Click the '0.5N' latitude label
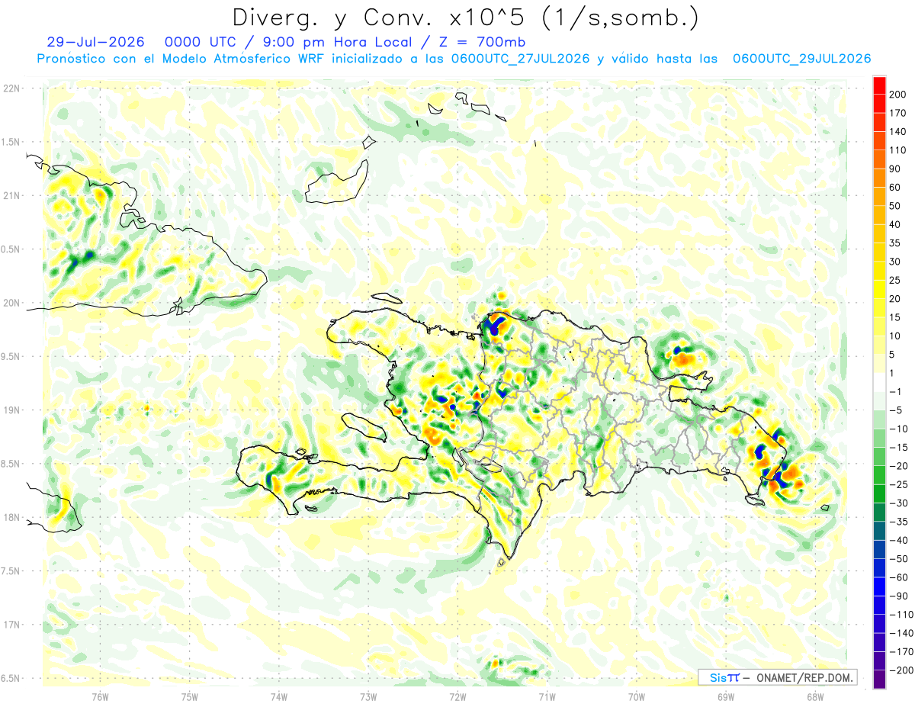 click(x=11, y=249)
